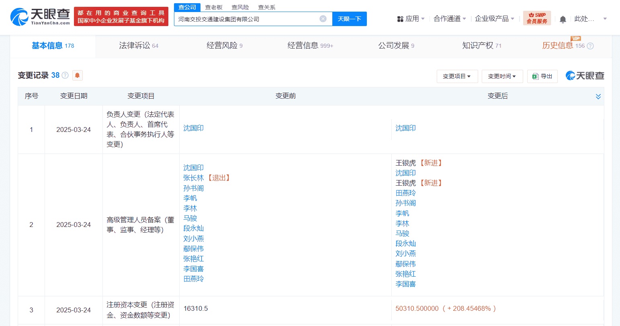Expand the table with double-chevron icon

coord(598,97)
